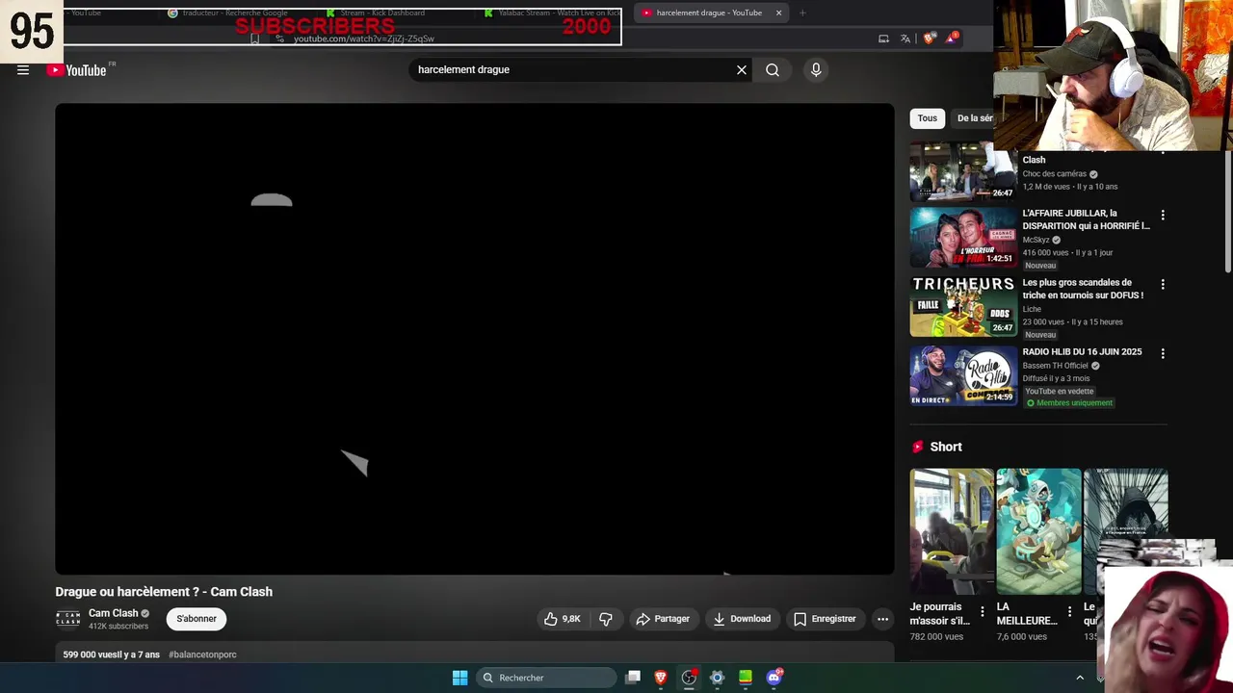Open the gear settings app in taskbar
1233x693 pixels.
[x=717, y=678]
